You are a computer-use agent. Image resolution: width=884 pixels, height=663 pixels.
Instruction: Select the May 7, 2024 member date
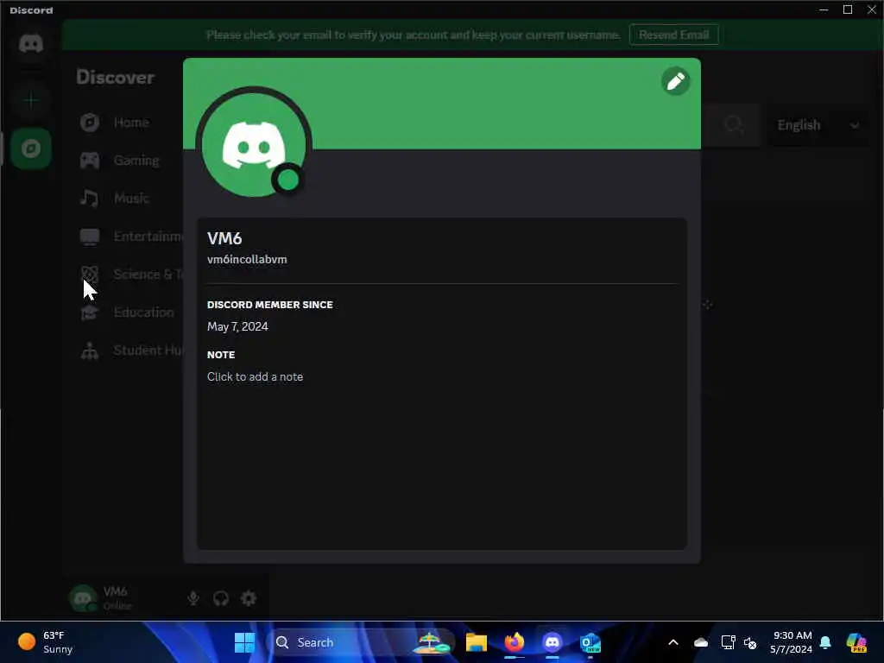pyautogui.click(x=237, y=326)
